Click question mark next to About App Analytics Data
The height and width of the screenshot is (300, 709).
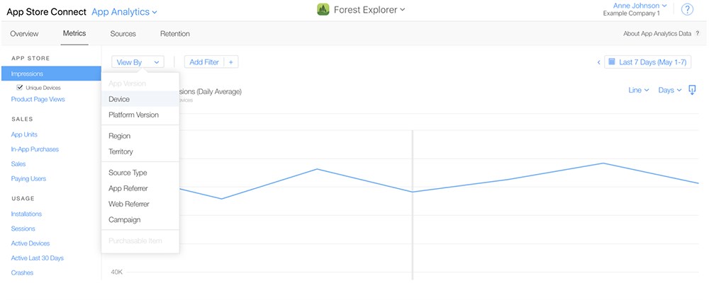(x=697, y=34)
